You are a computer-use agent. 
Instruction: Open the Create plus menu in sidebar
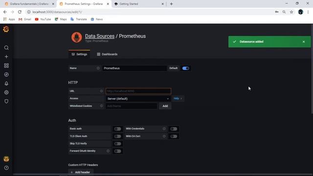[x=6, y=57]
